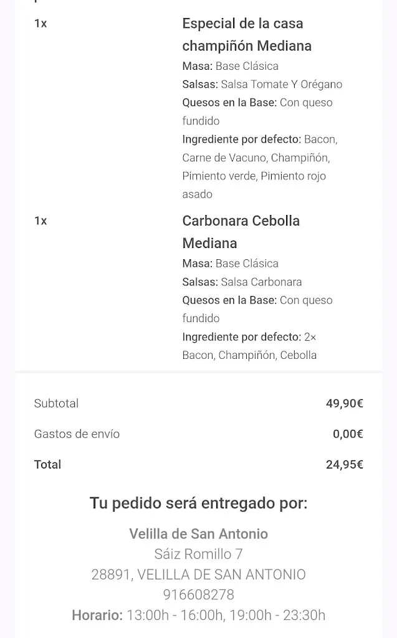Tap the 2× Bacon, Champiñón, Cebolla ingredients
The width and height of the screenshot is (397, 638).
click(x=249, y=346)
